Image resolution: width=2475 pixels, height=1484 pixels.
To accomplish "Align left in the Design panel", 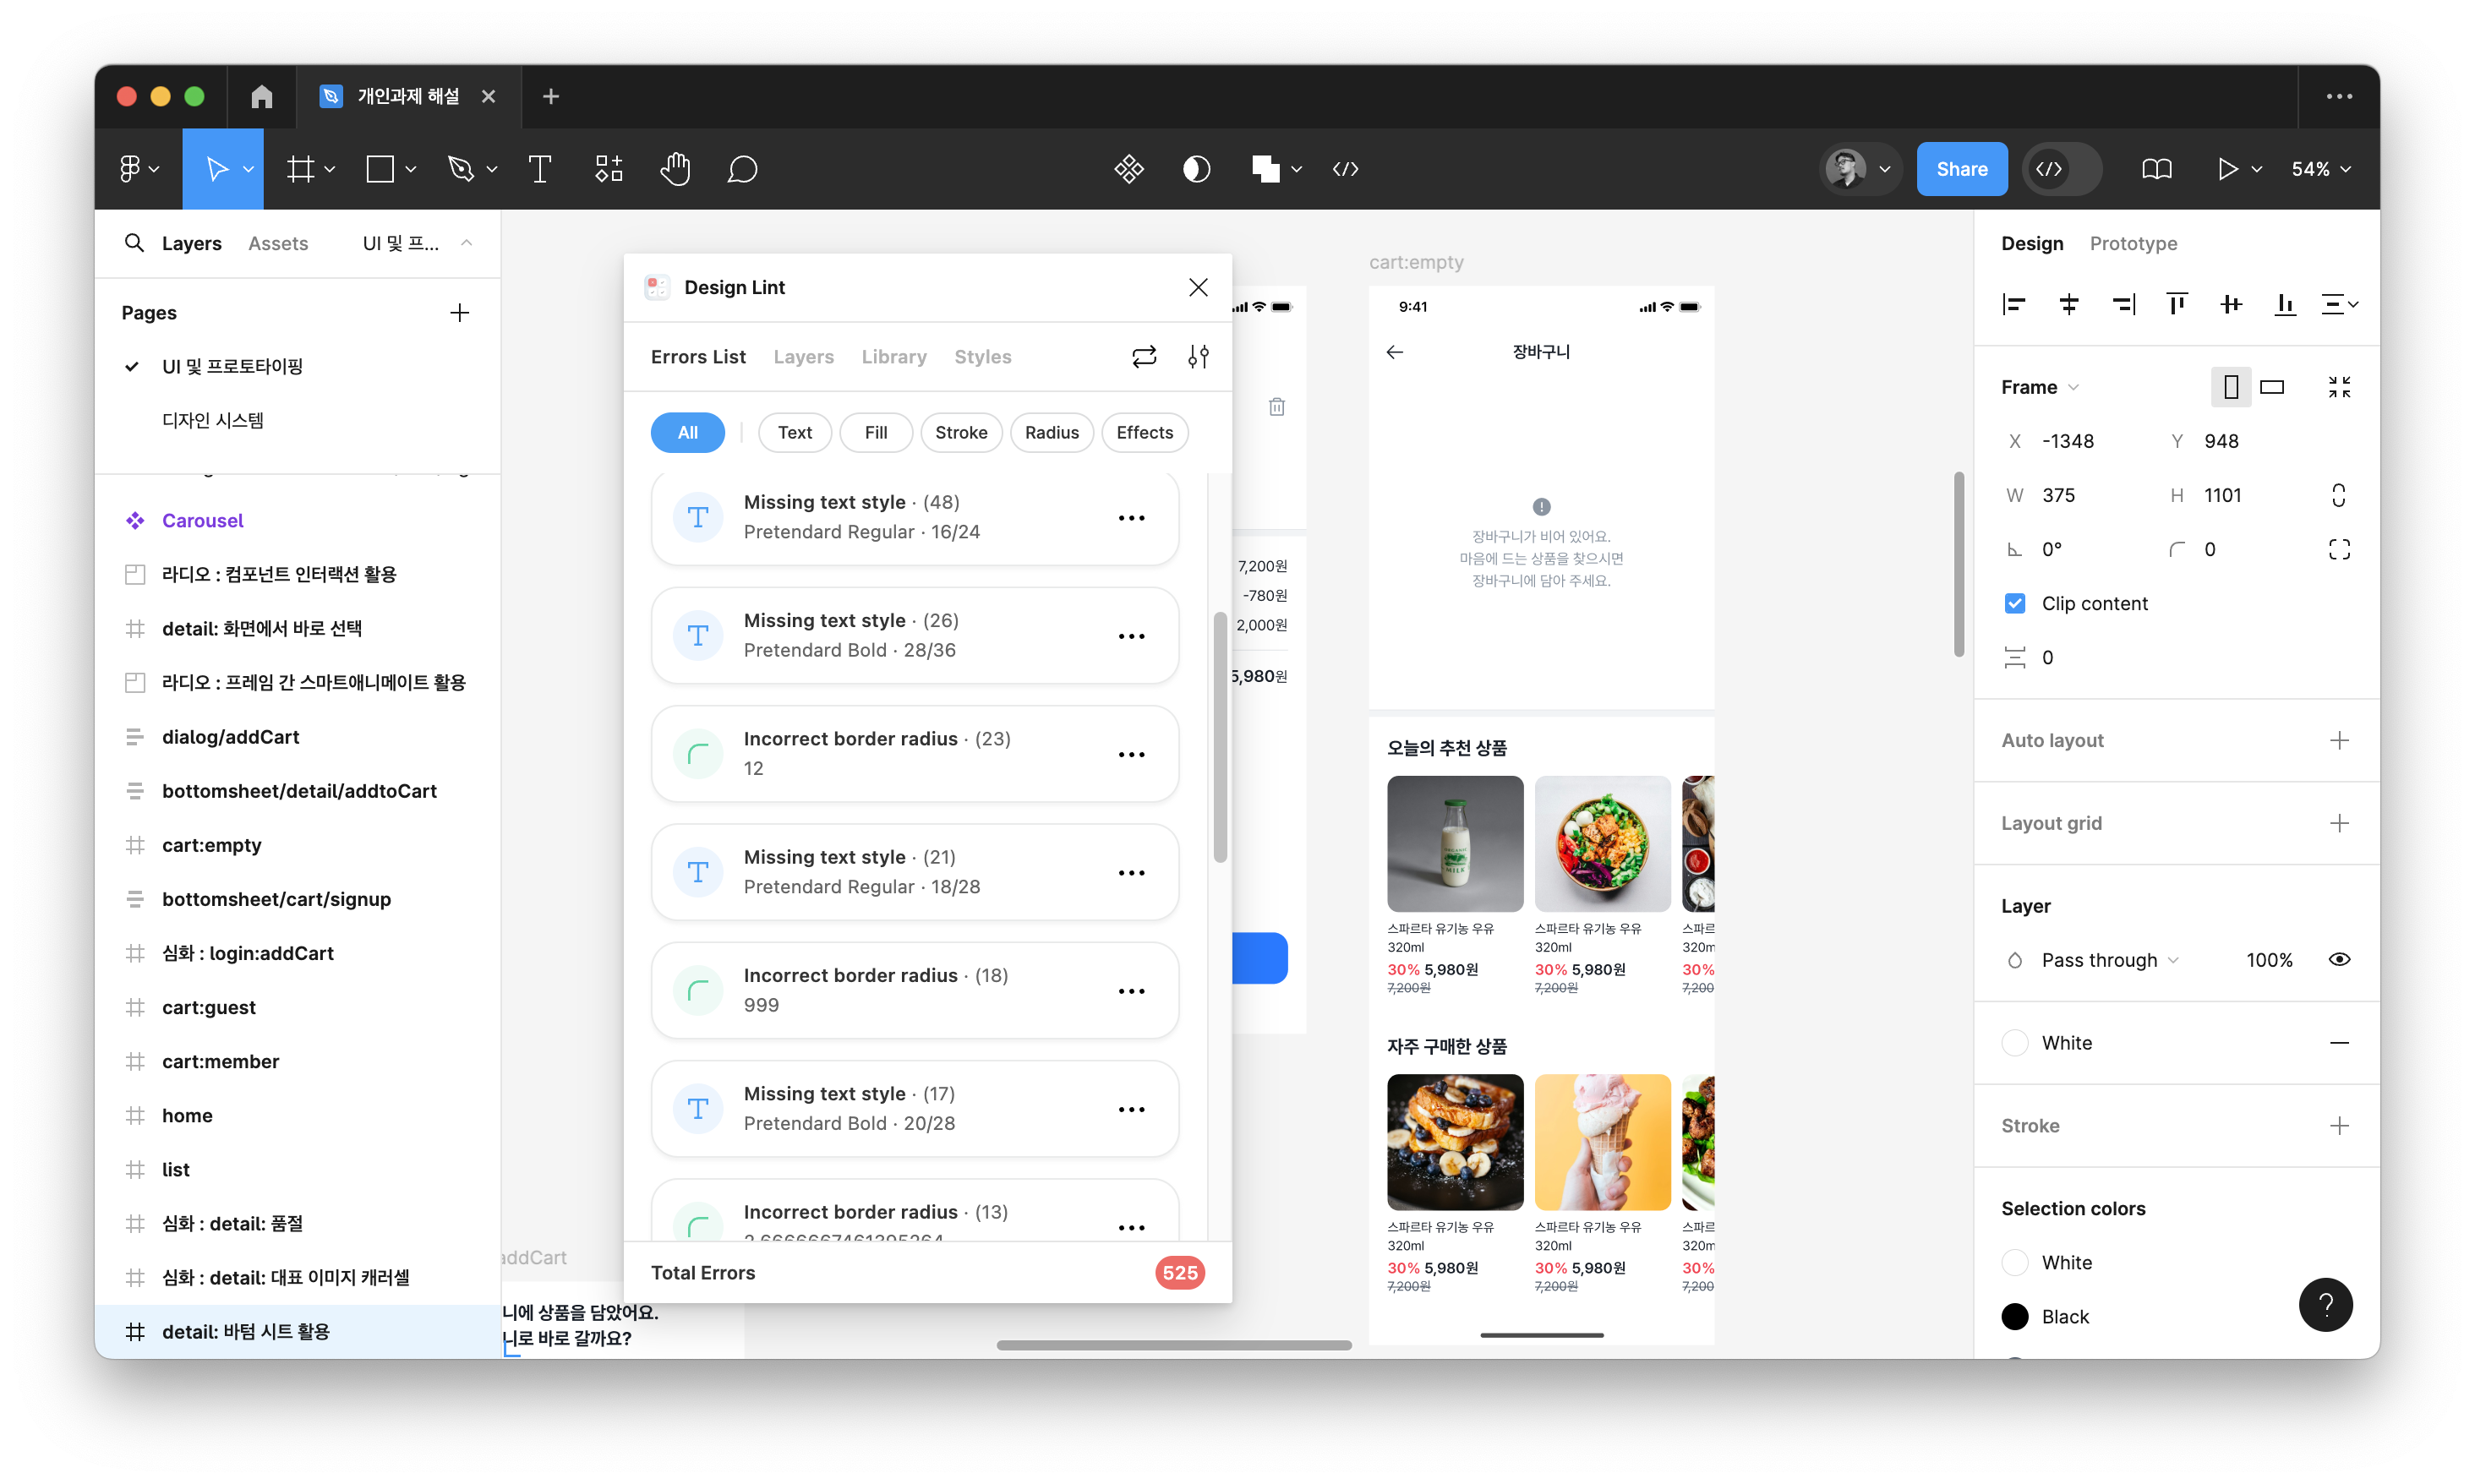I will pyautogui.click(x=2014, y=304).
